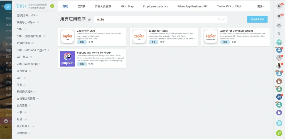
Task: Open the help question mark icon
Action: point(279,6)
